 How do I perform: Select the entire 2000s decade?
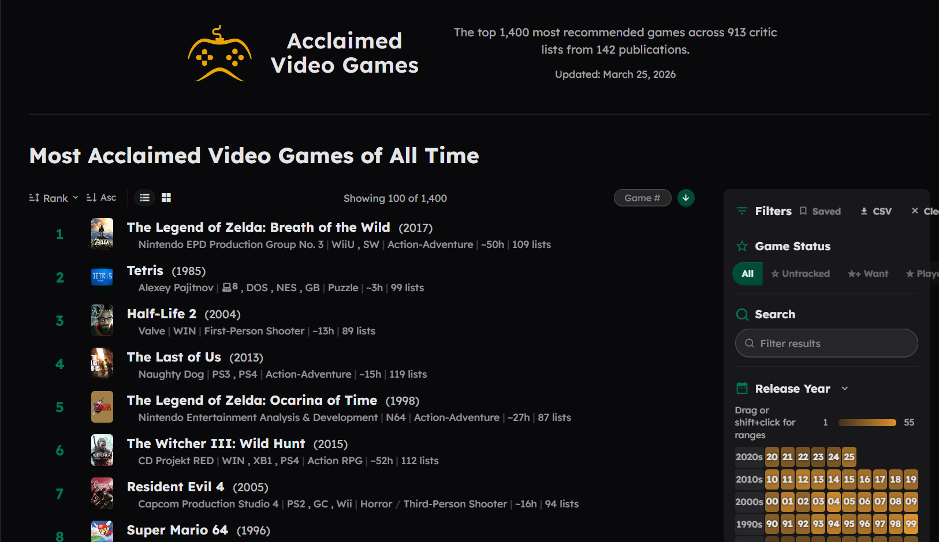point(749,502)
